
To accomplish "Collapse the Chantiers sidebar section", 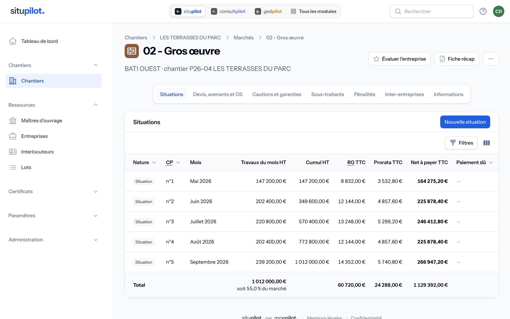I will tap(96, 65).
